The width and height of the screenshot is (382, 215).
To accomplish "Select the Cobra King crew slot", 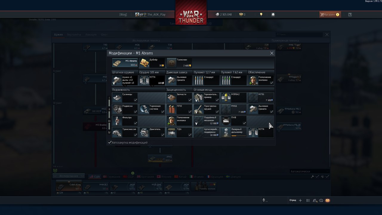I will point(69,187).
